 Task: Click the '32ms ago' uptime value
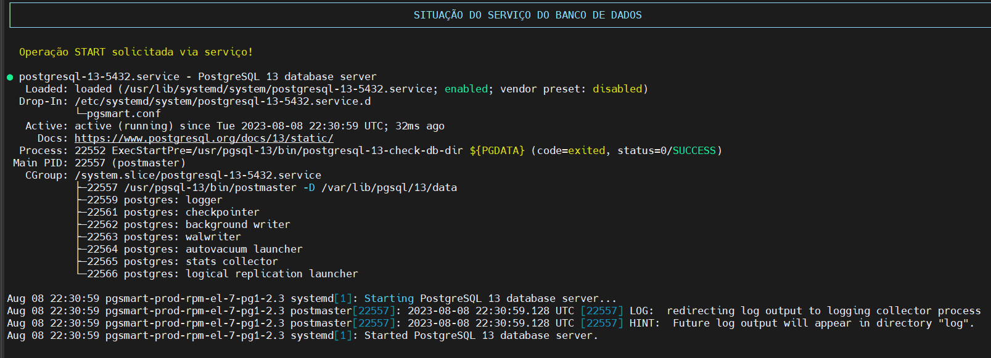point(420,126)
